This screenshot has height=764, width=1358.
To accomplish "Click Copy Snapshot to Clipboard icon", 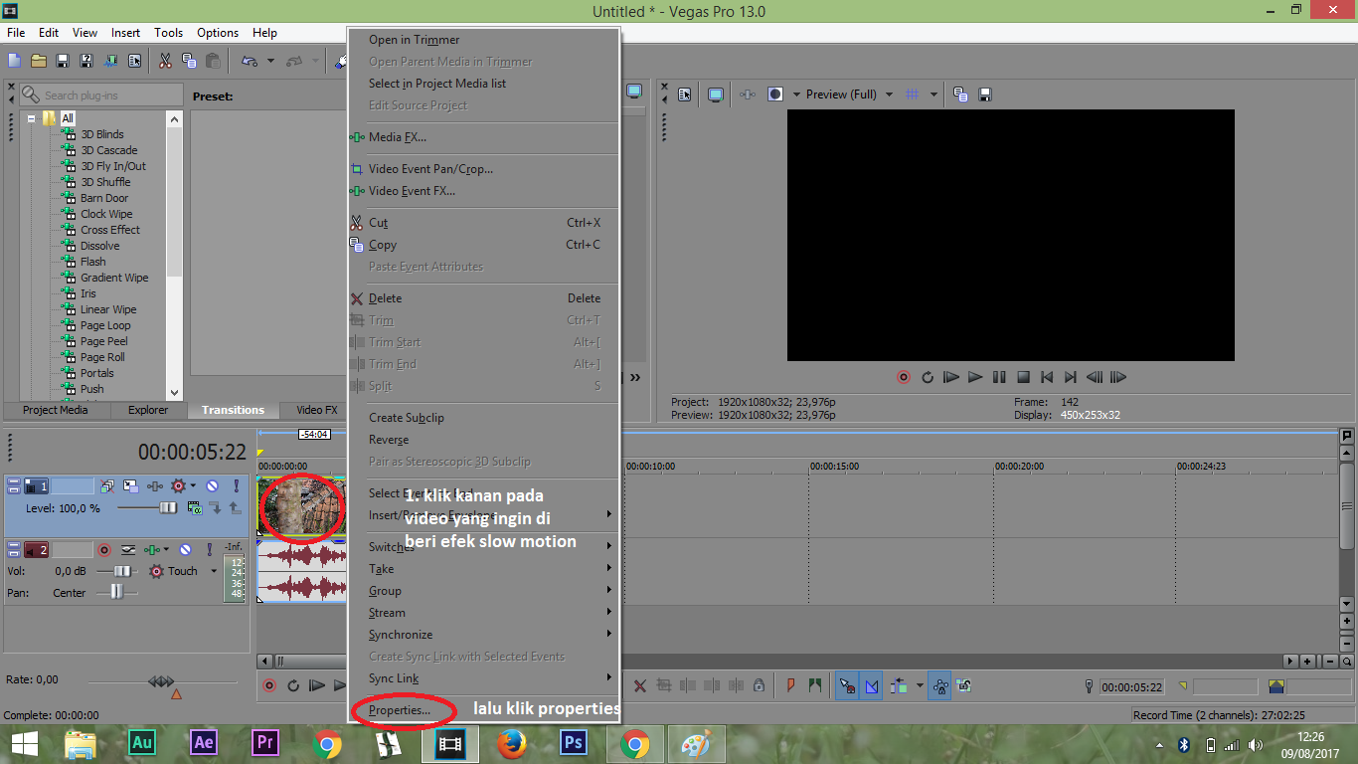I will (960, 95).
